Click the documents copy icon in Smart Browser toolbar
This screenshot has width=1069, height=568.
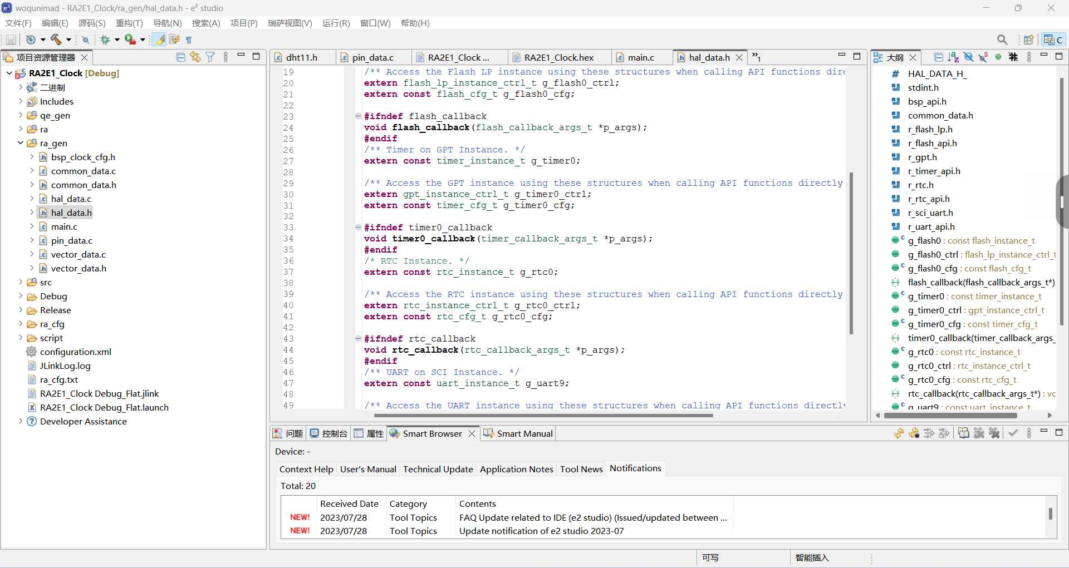click(x=964, y=433)
